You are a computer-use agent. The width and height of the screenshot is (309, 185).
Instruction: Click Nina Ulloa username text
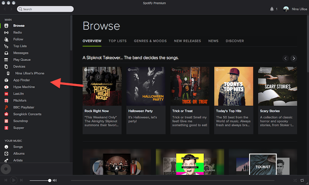click(x=300, y=9)
